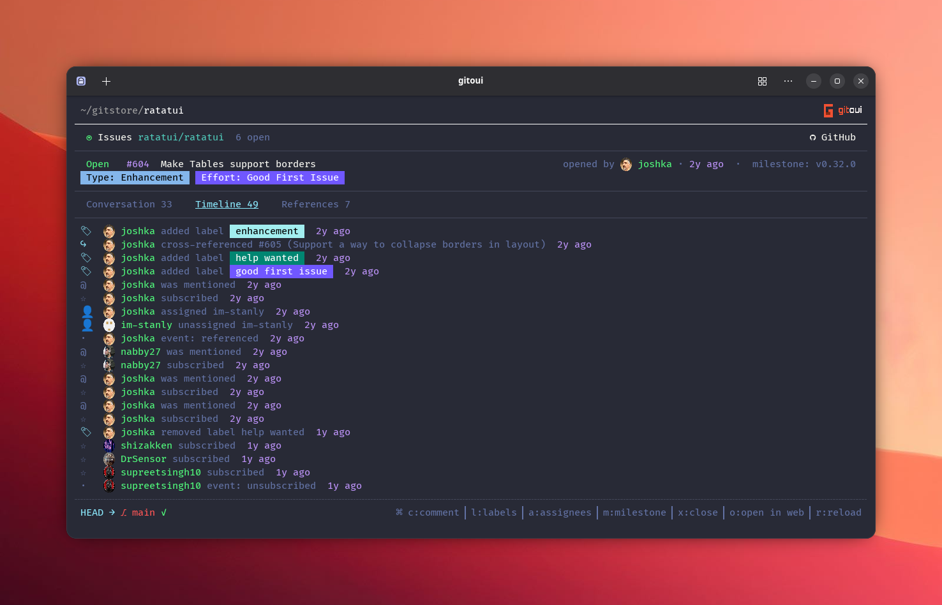Click the title 'Make Tables support borders'
This screenshot has height=605, width=942.
click(238, 164)
